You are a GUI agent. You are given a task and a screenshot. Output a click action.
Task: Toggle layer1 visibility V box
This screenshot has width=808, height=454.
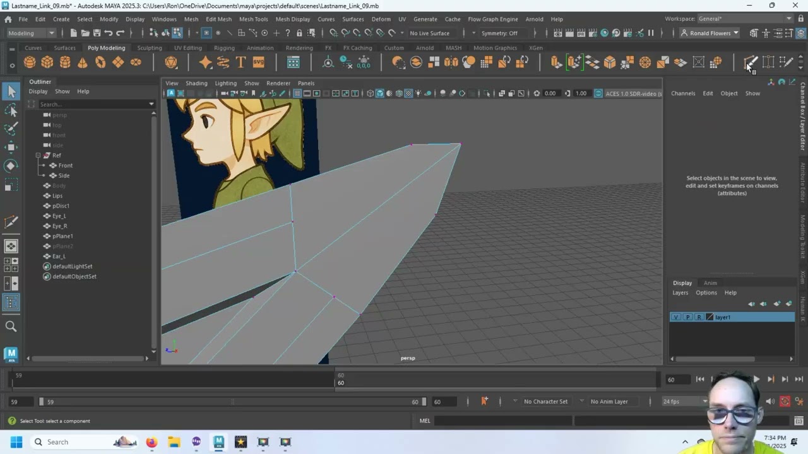(676, 317)
